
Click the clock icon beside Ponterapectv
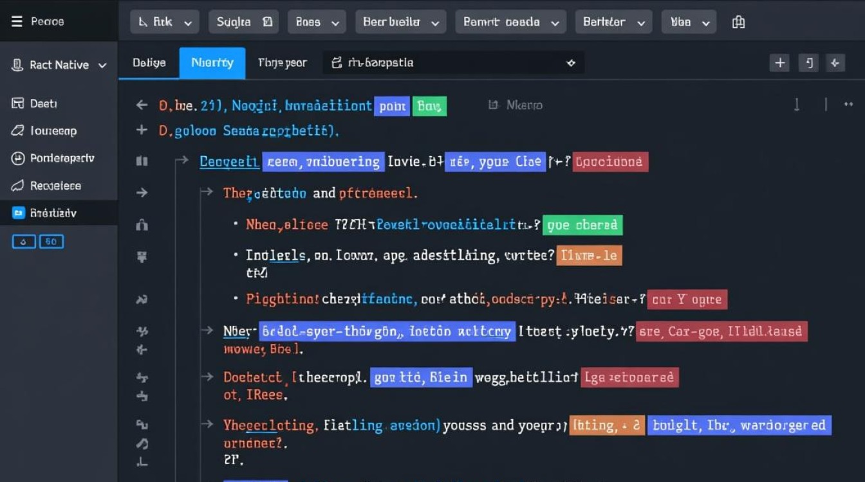(x=18, y=158)
